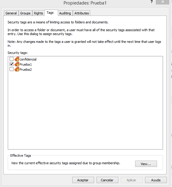Close the Propiedades dialog window
Screen dimensions: 172x187
[162, 2]
